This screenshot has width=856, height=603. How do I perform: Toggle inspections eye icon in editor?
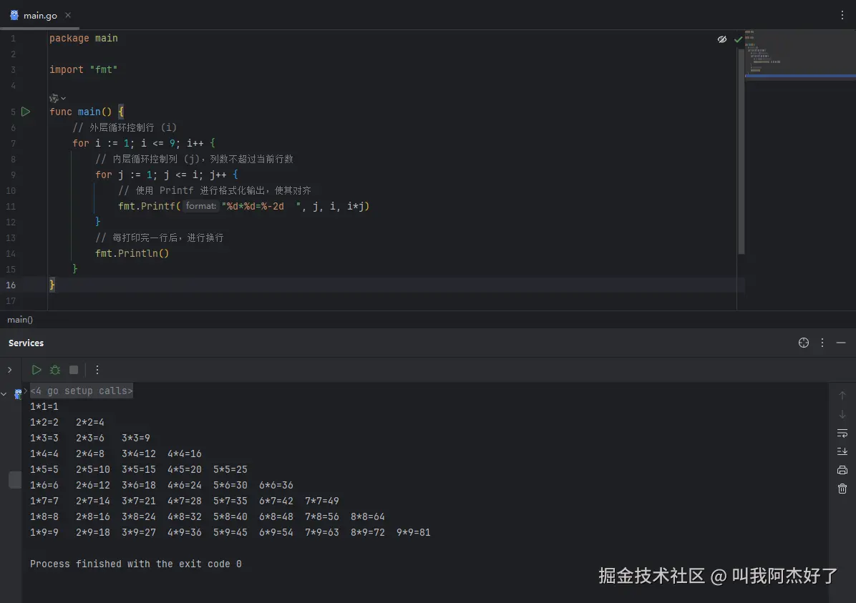(721, 39)
